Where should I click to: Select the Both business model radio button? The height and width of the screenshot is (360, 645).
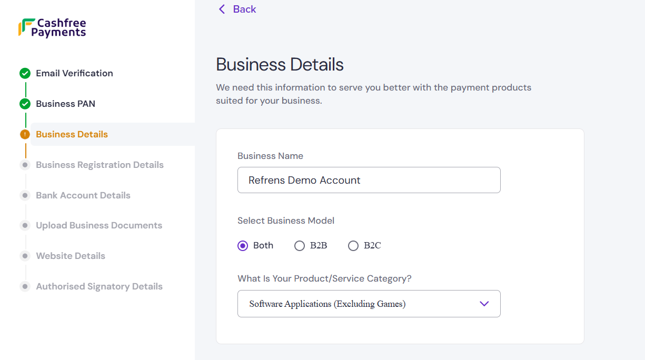tap(243, 246)
